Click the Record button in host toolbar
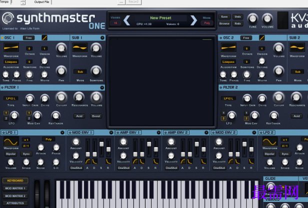This screenshot has width=308, height=208. pyautogui.click(x=133, y=2)
